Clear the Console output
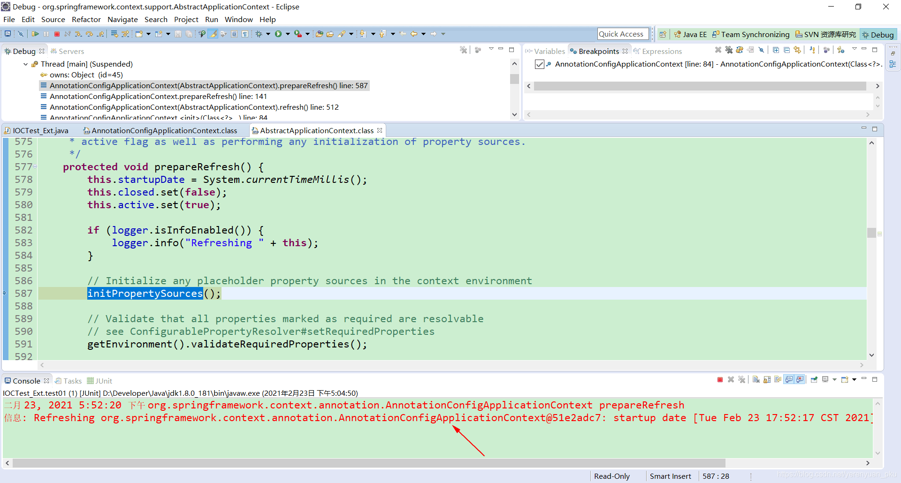The image size is (901, 483). (756, 379)
